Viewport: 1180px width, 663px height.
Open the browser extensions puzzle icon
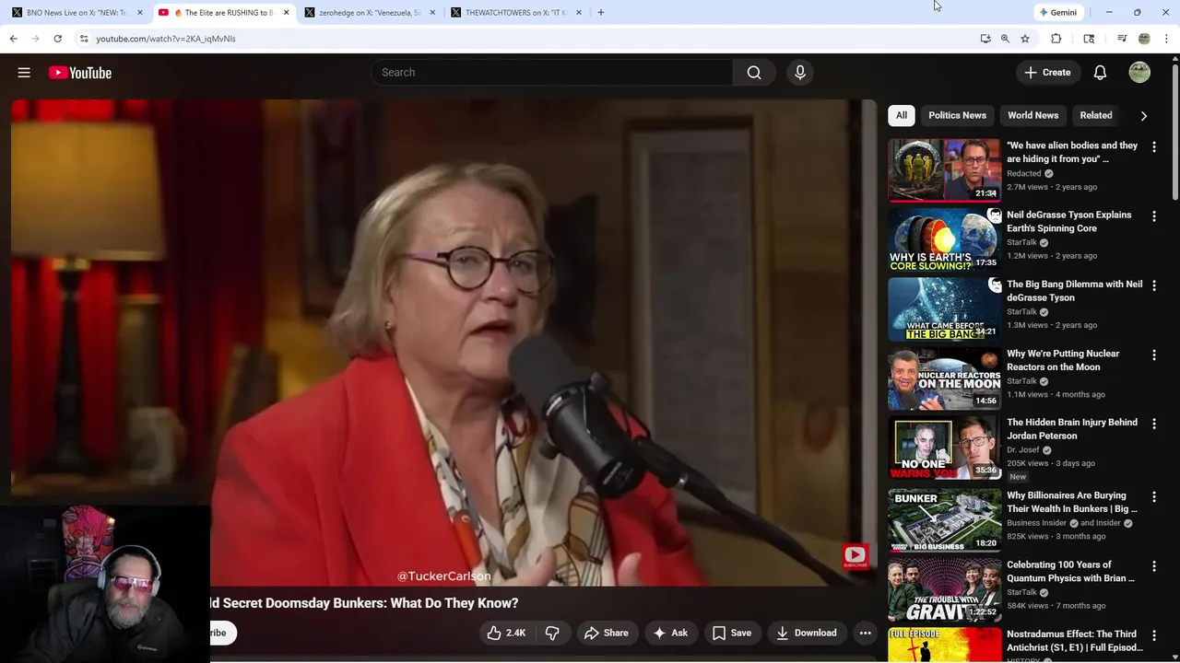1056,39
